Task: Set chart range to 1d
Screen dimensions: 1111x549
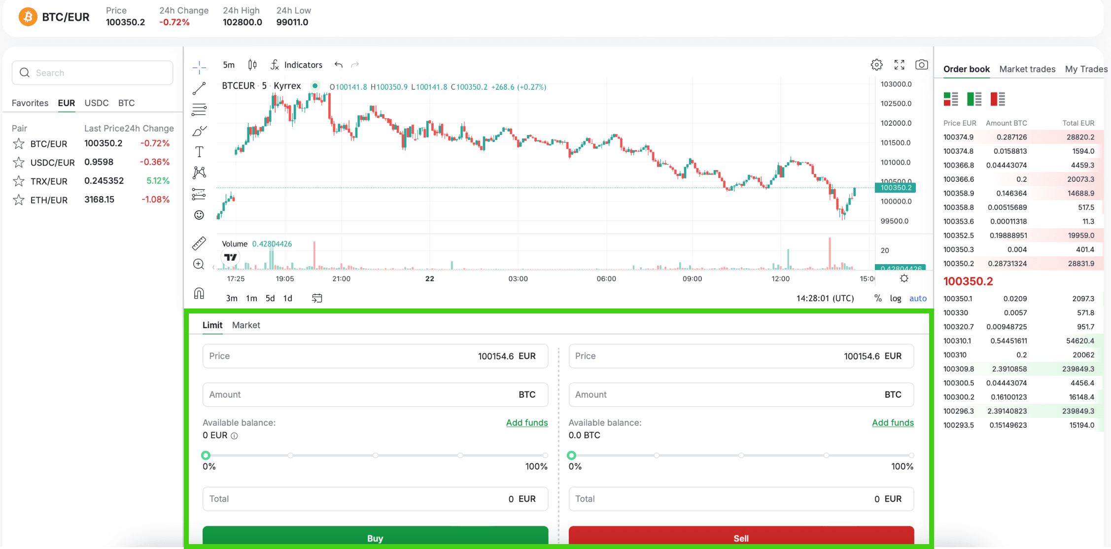Action: [288, 298]
